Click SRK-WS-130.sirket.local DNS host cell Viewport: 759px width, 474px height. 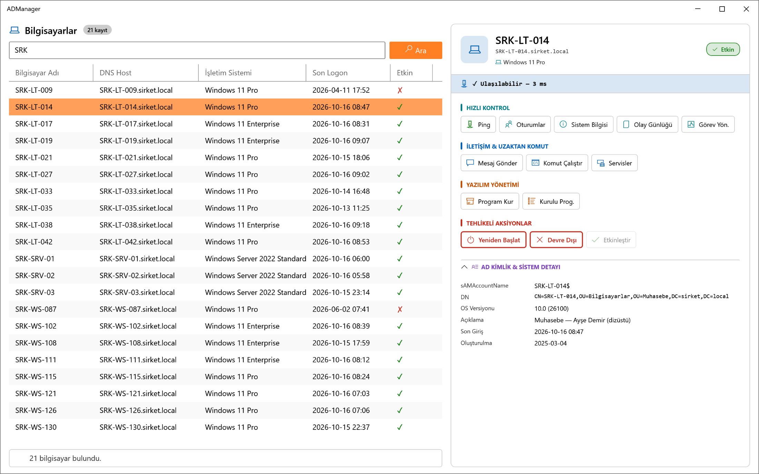pyautogui.click(x=138, y=427)
